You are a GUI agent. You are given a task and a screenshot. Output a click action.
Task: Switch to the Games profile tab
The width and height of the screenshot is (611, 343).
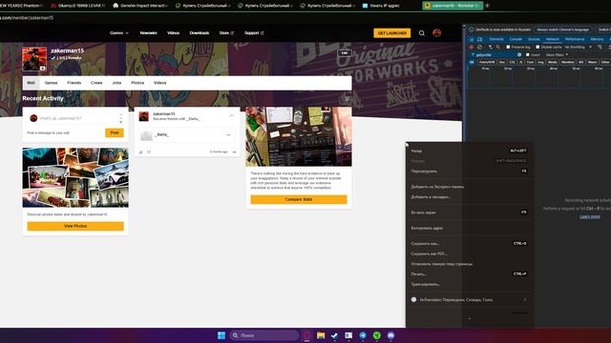point(51,83)
